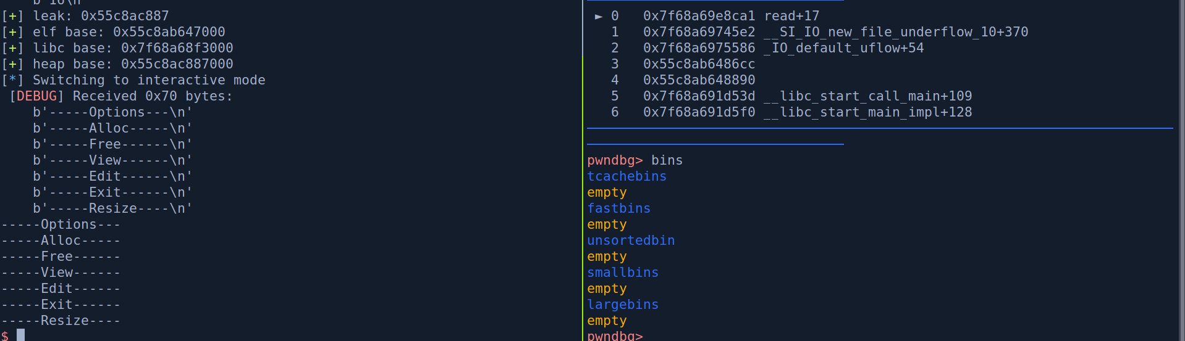Click the largebins heading
This screenshot has height=341, width=1185.
coord(622,305)
